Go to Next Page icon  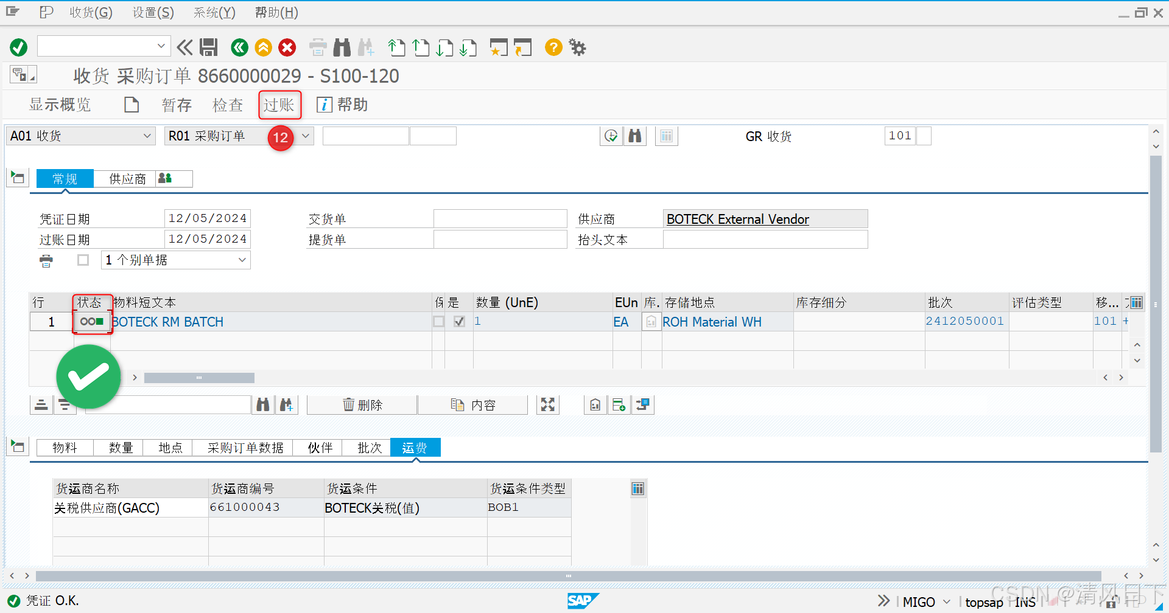(x=444, y=47)
